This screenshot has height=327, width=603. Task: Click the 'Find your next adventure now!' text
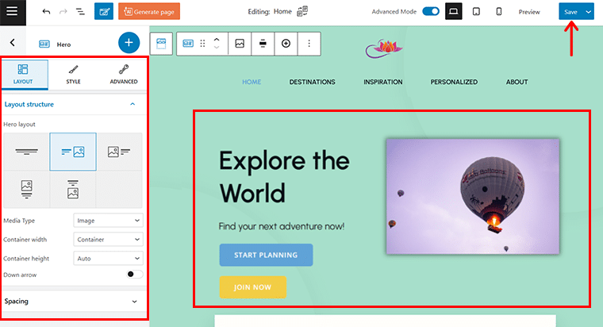282,226
